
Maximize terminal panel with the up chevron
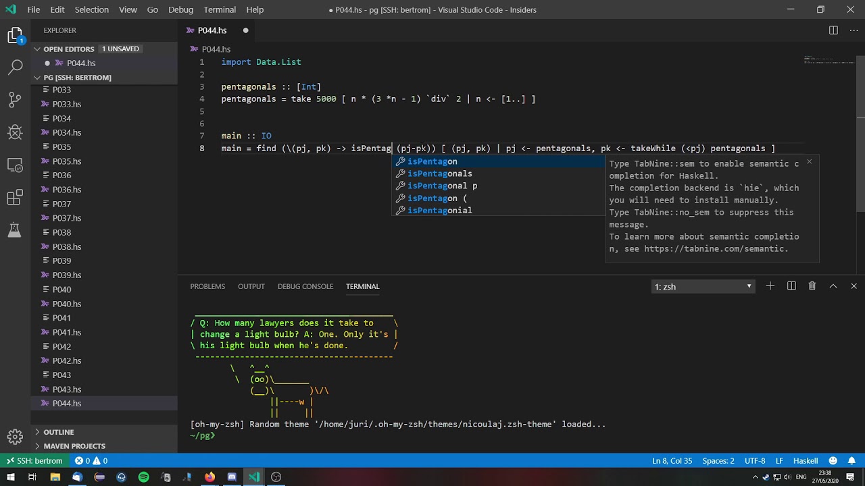(833, 286)
